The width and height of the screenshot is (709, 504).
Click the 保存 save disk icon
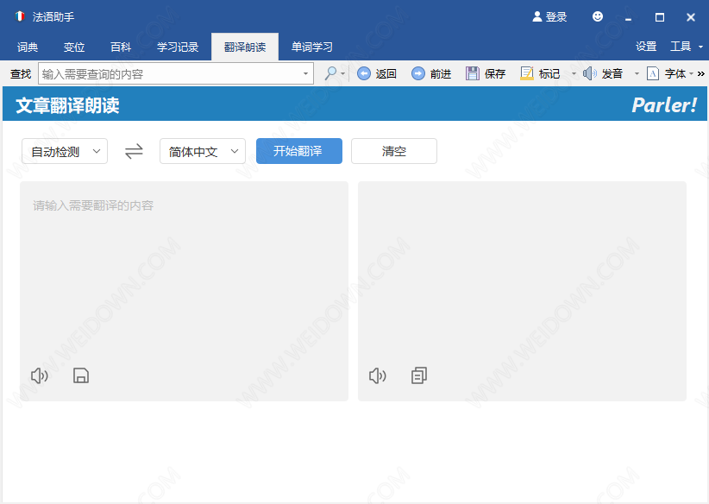pyautogui.click(x=473, y=74)
